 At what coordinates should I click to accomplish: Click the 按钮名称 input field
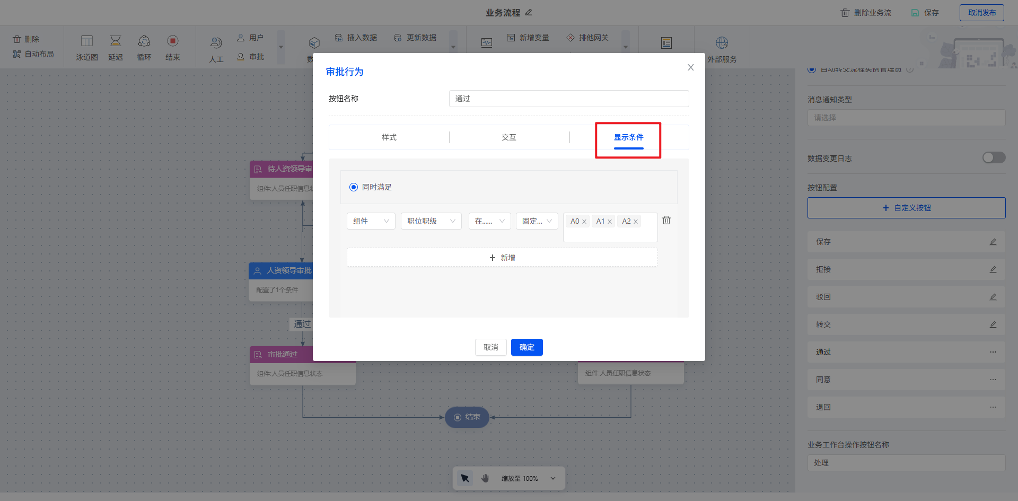[568, 99]
